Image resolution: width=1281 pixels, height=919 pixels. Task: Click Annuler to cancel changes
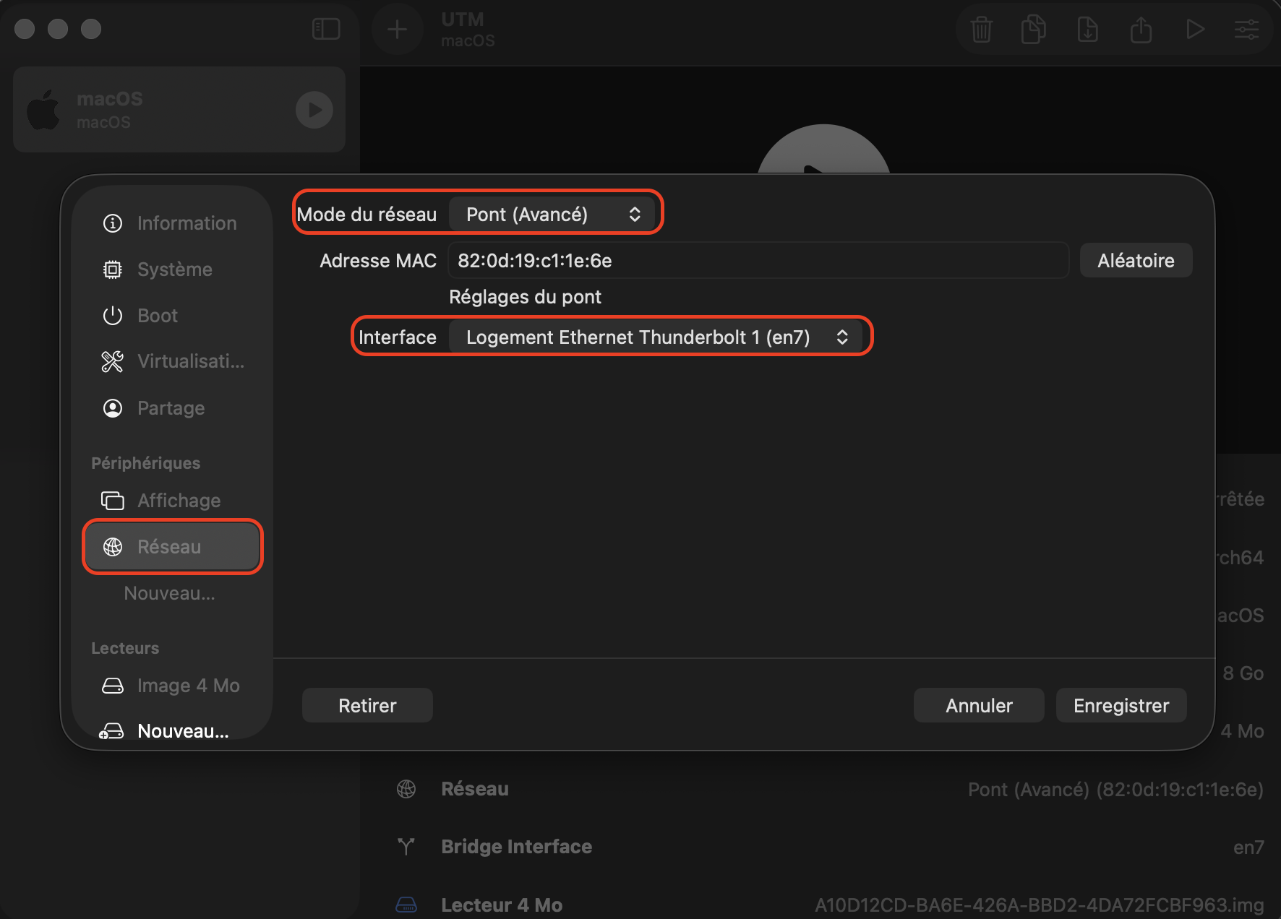979,706
